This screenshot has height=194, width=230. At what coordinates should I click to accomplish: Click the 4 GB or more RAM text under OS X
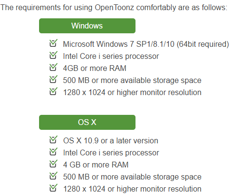[96, 165]
